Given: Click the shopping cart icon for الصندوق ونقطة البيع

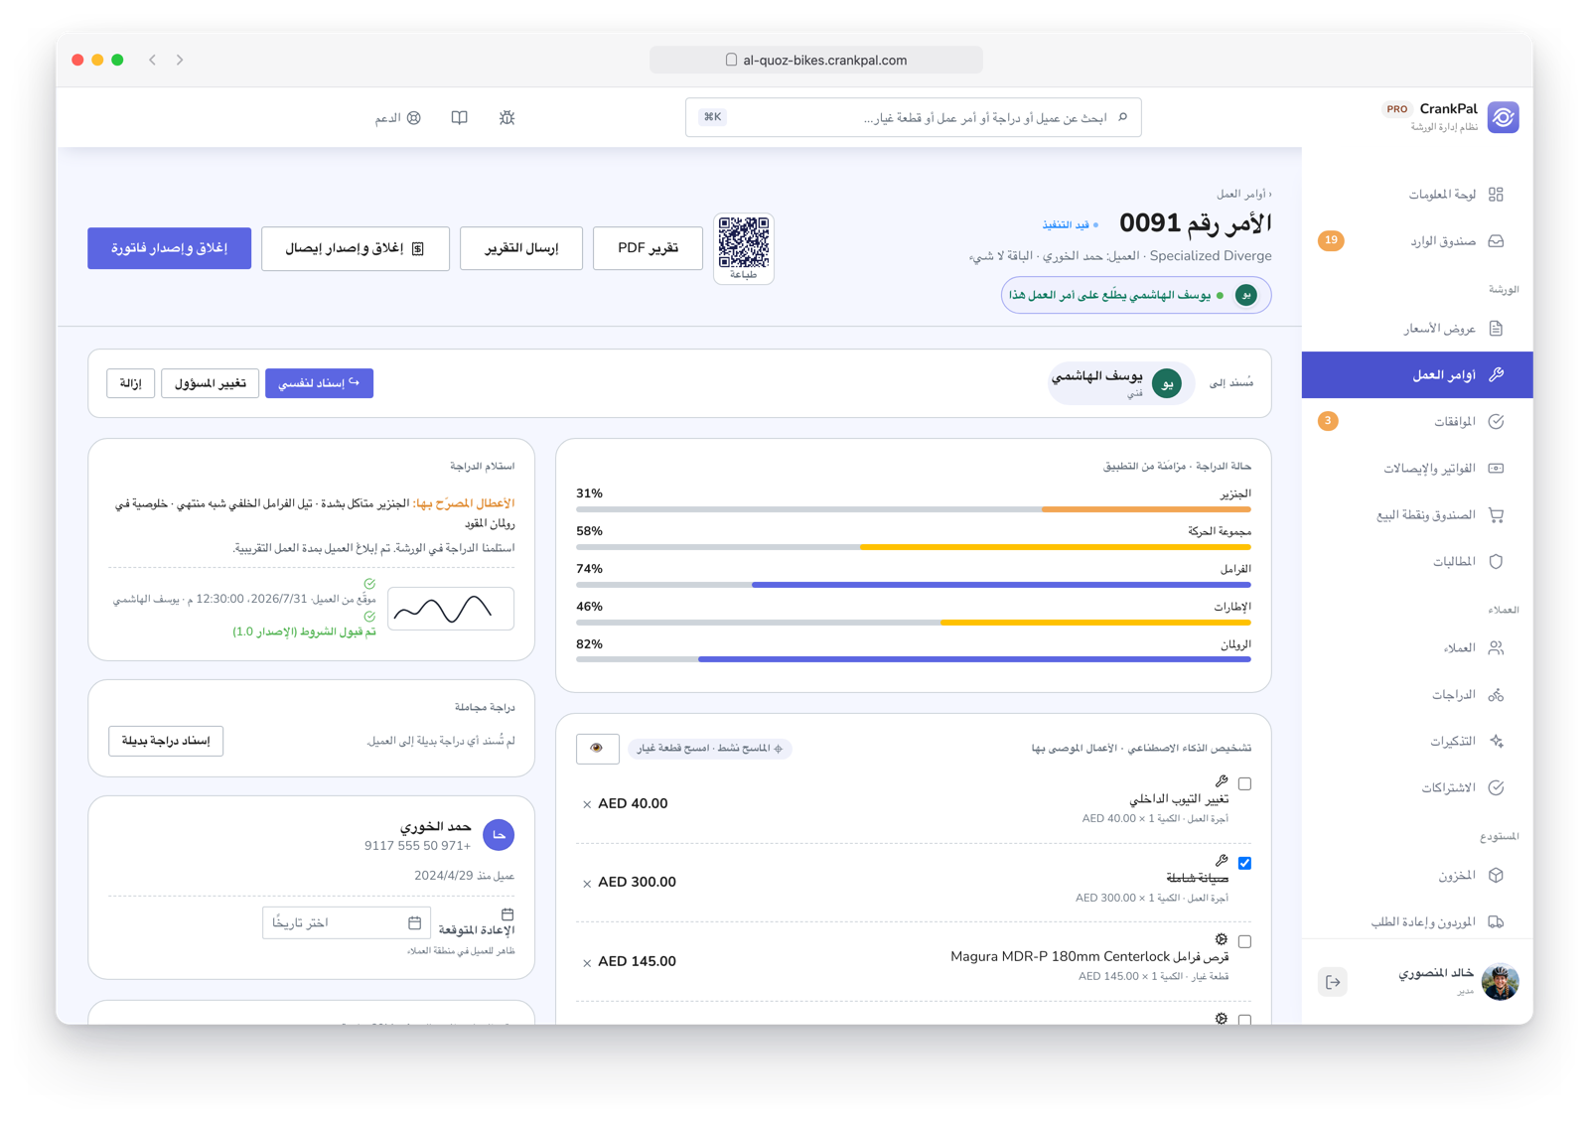Looking at the screenshot, I should (1496, 515).
